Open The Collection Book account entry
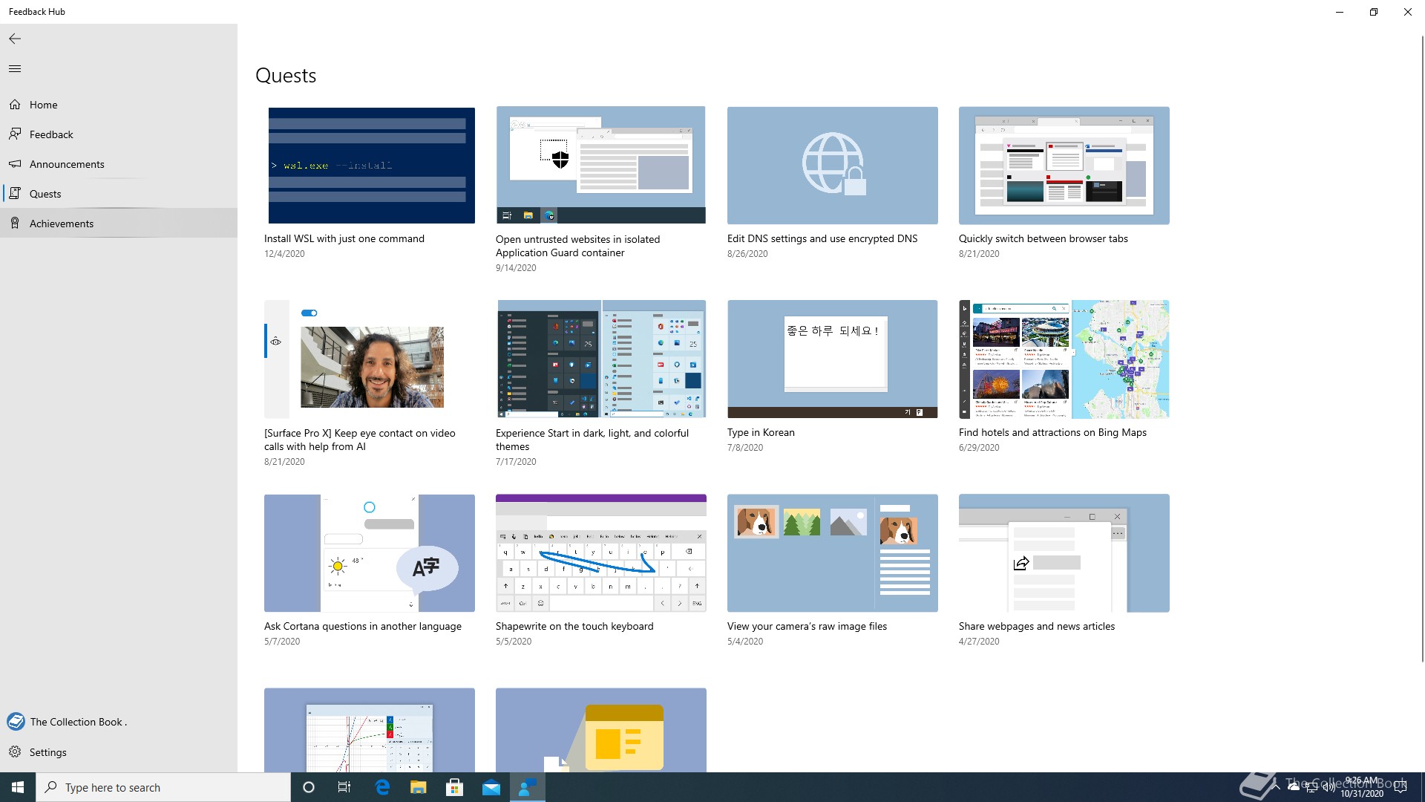The image size is (1425, 802). click(x=119, y=722)
